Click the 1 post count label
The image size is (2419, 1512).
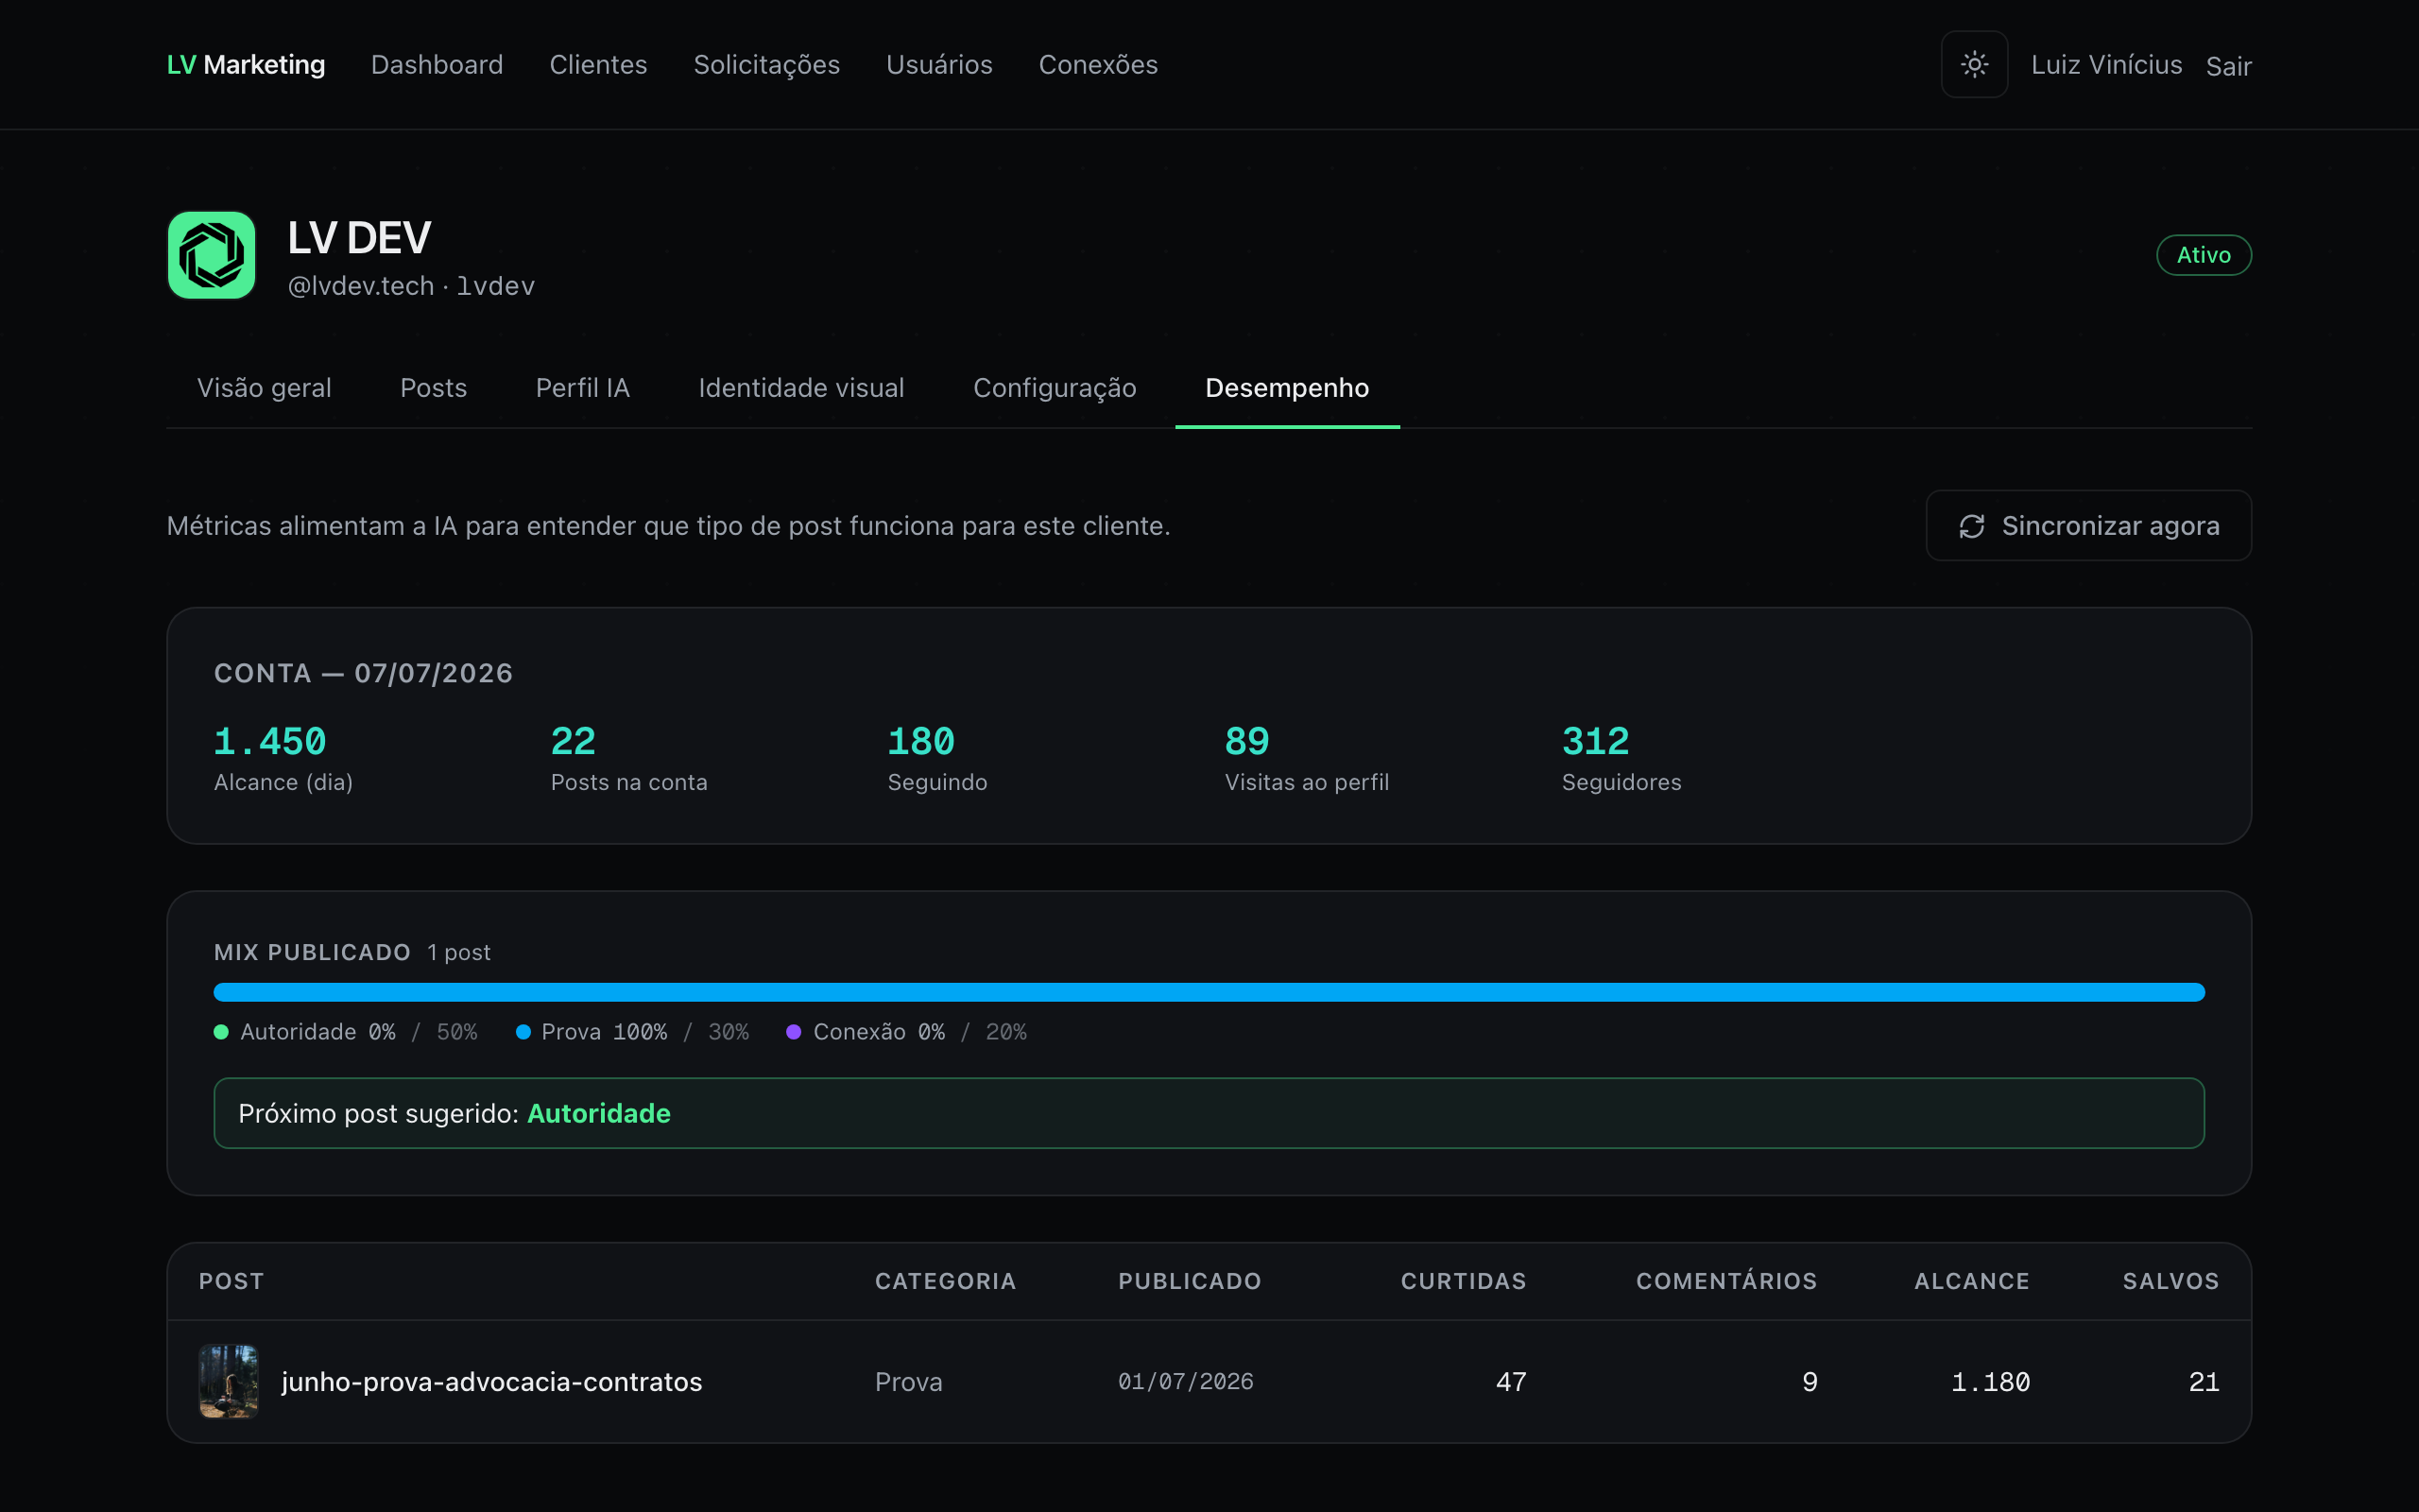(x=459, y=952)
